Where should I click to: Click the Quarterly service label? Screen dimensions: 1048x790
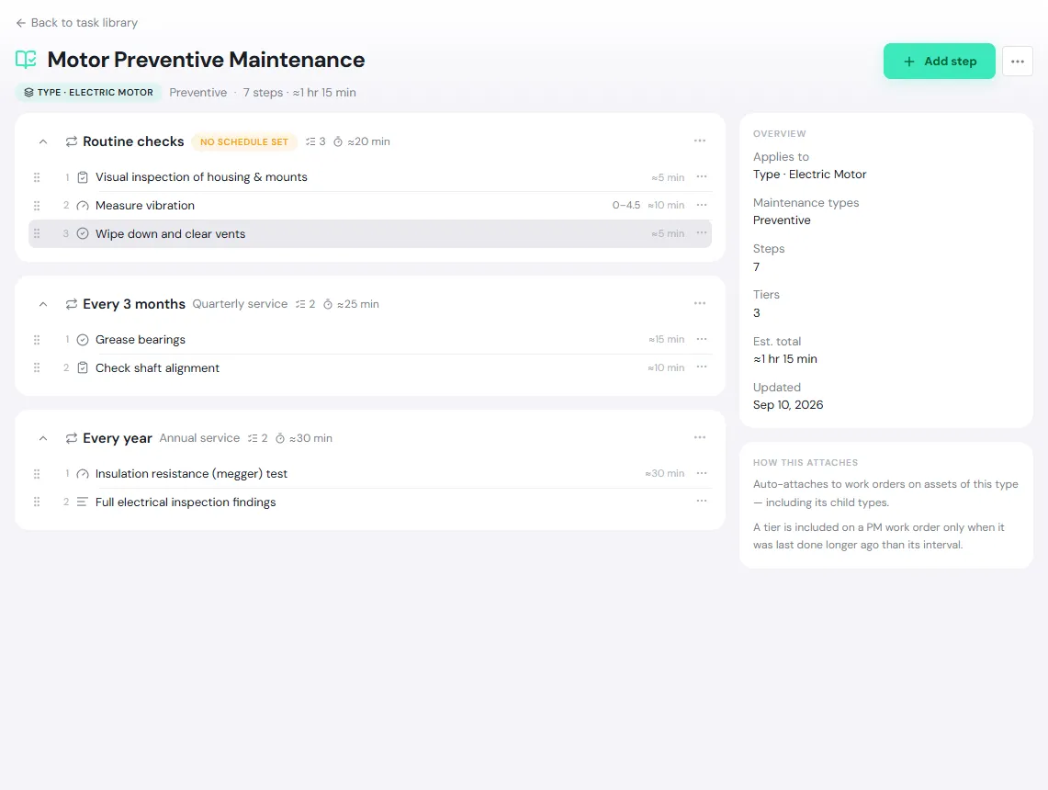[x=240, y=304]
